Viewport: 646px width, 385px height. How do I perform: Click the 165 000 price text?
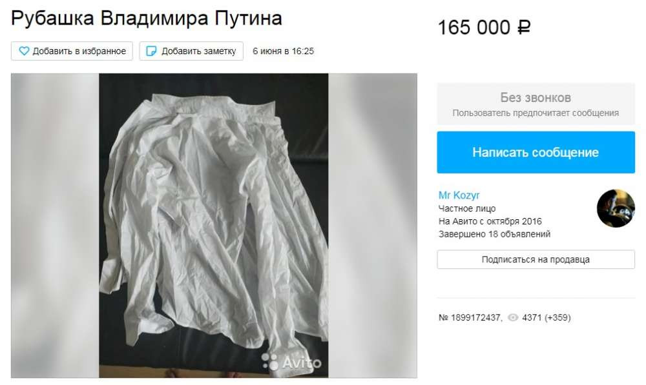(x=474, y=28)
